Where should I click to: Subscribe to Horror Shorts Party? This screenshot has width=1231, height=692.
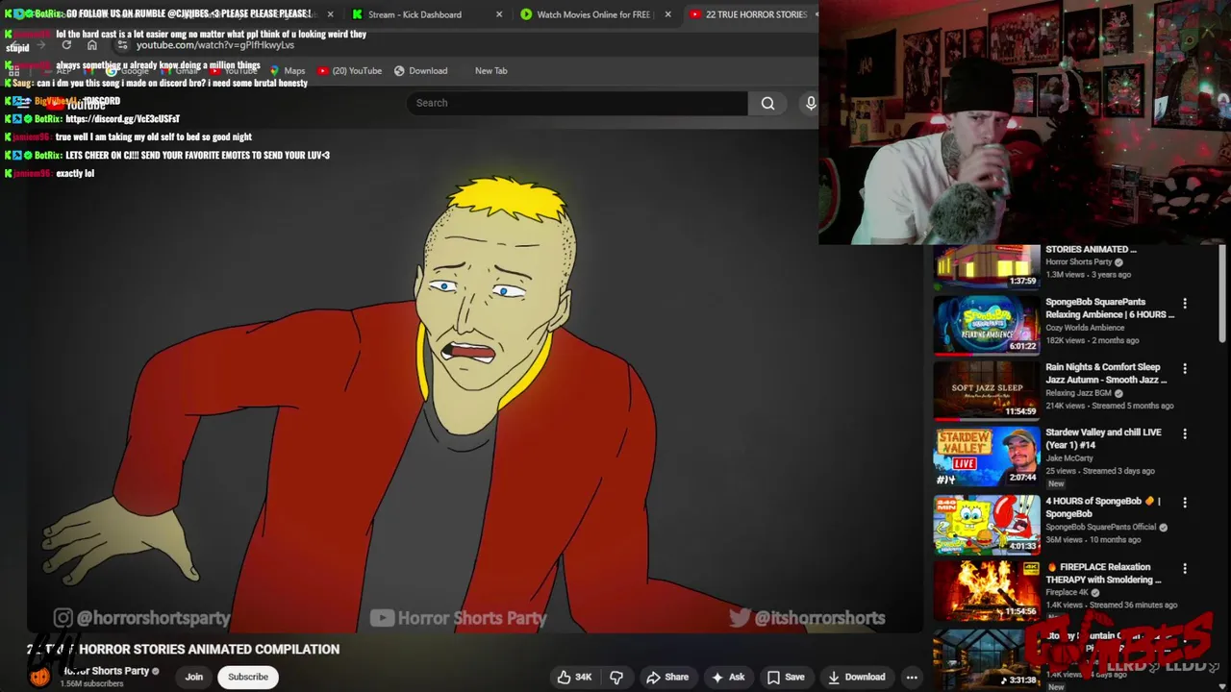(x=248, y=677)
